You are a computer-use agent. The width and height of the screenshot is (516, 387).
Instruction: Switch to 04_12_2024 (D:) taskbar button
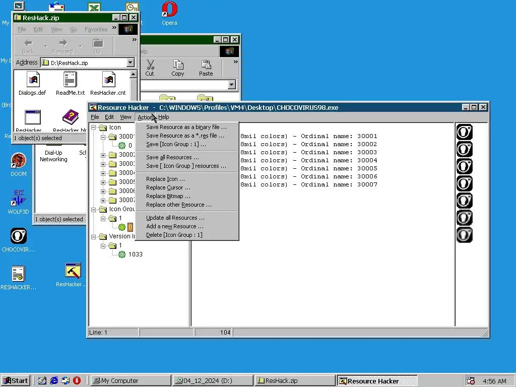point(213,381)
